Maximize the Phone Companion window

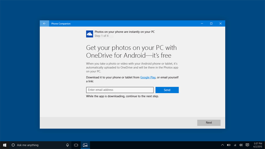click(211, 24)
